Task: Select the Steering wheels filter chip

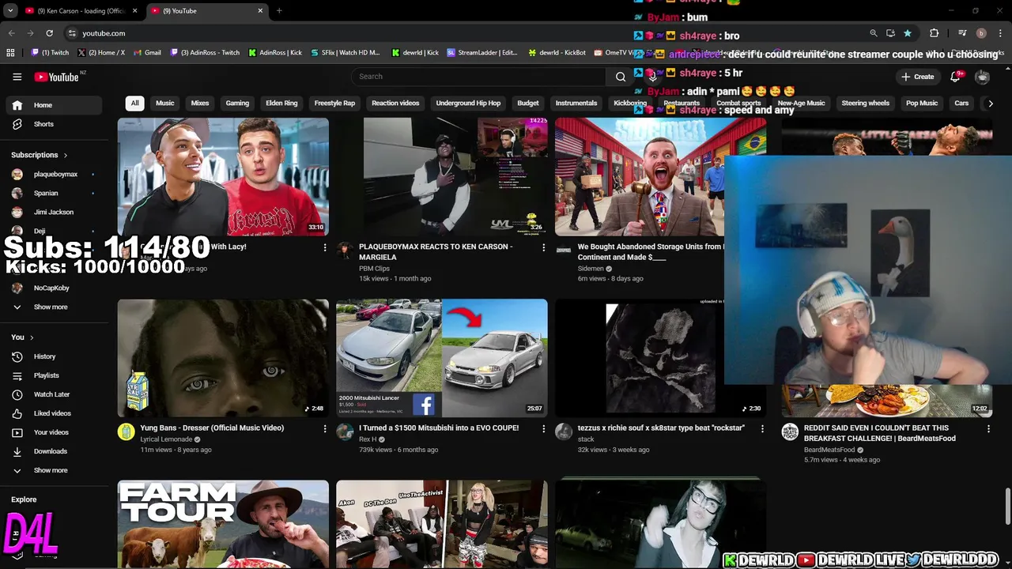Action: (866, 104)
